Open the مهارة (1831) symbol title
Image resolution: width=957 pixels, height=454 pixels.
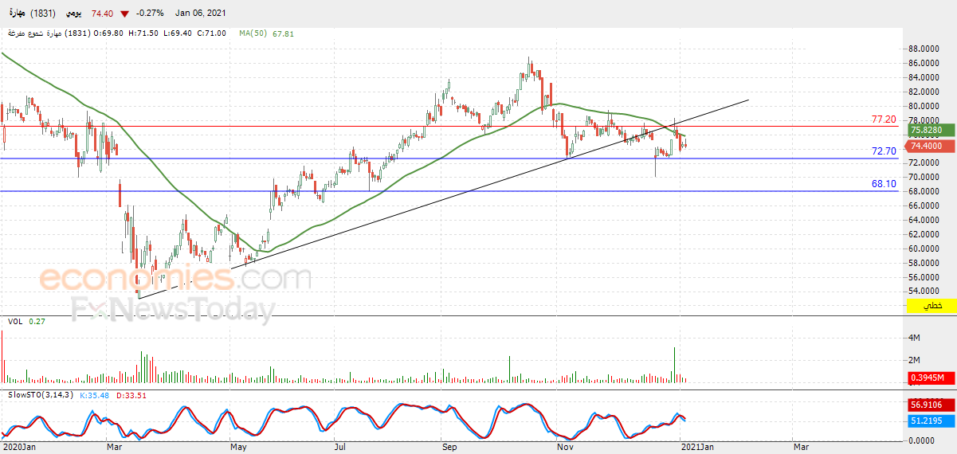[x=31, y=14]
